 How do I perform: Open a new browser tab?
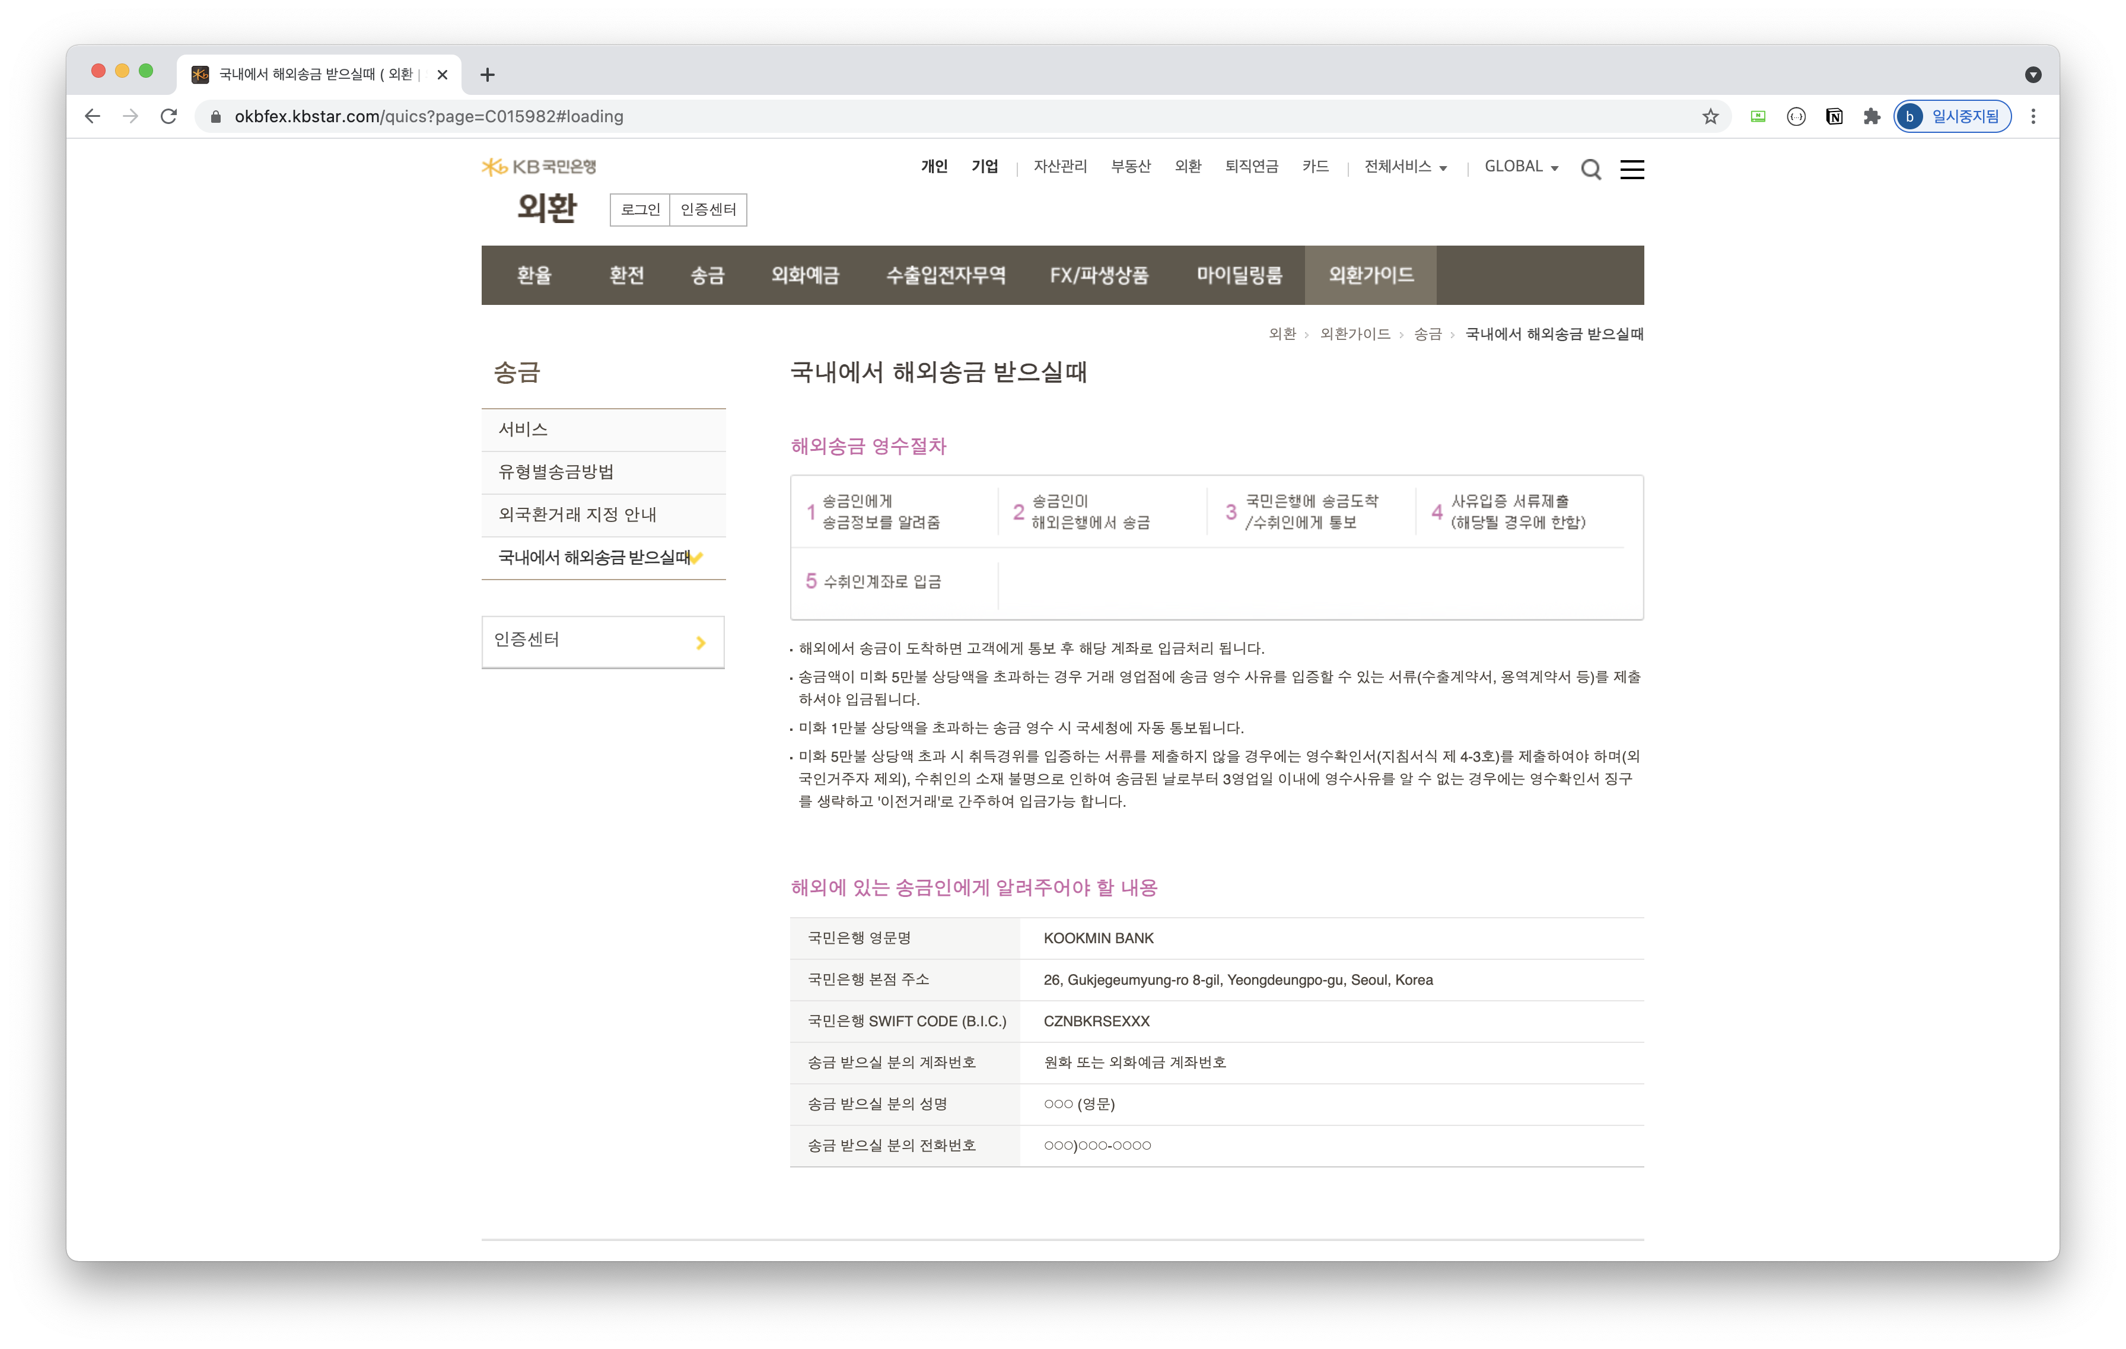[488, 75]
